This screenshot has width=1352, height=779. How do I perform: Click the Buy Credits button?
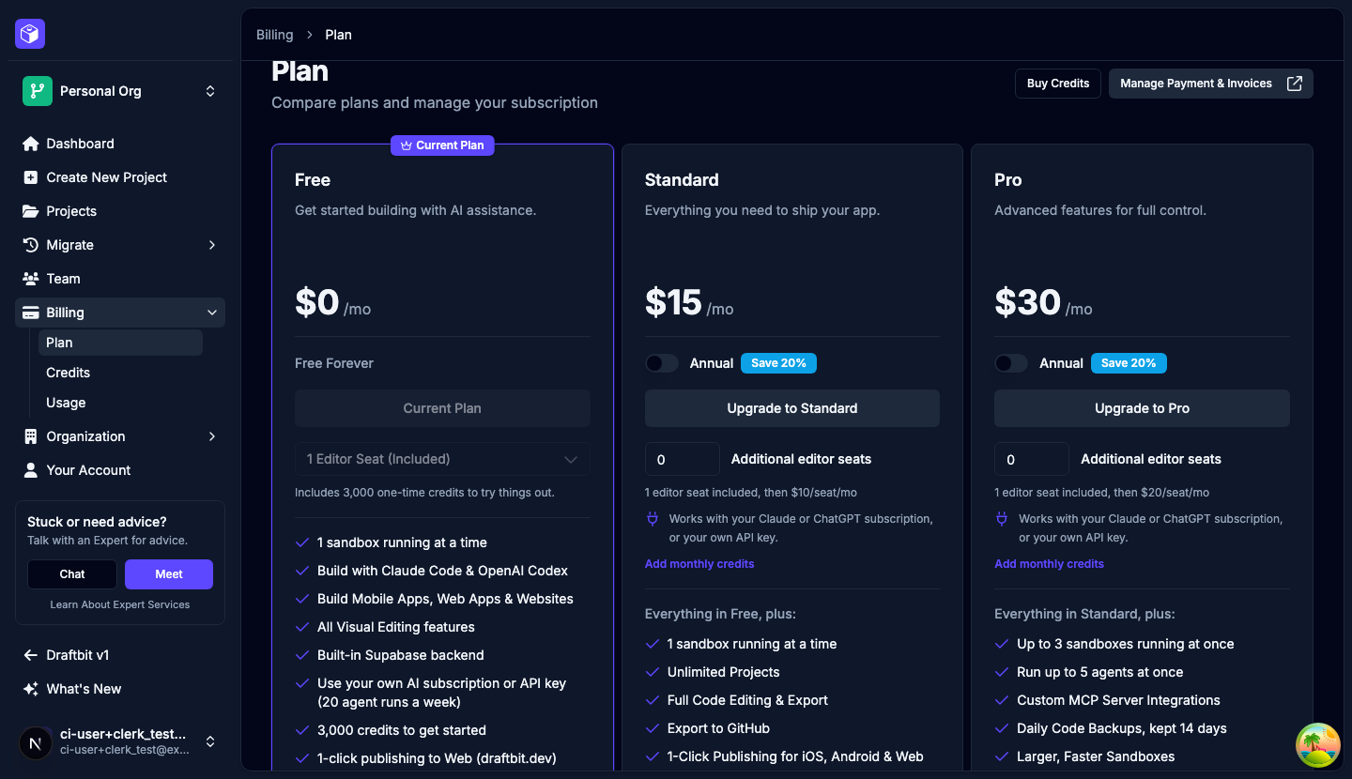1058,84
